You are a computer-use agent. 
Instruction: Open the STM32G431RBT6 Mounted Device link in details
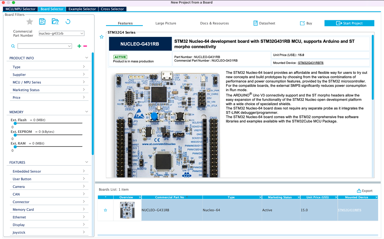point(311,63)
